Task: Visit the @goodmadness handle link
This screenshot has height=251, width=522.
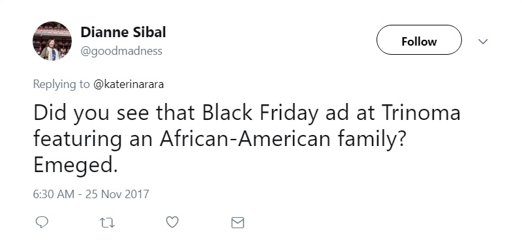Action: pyautogui.click(x=121, y=51)
